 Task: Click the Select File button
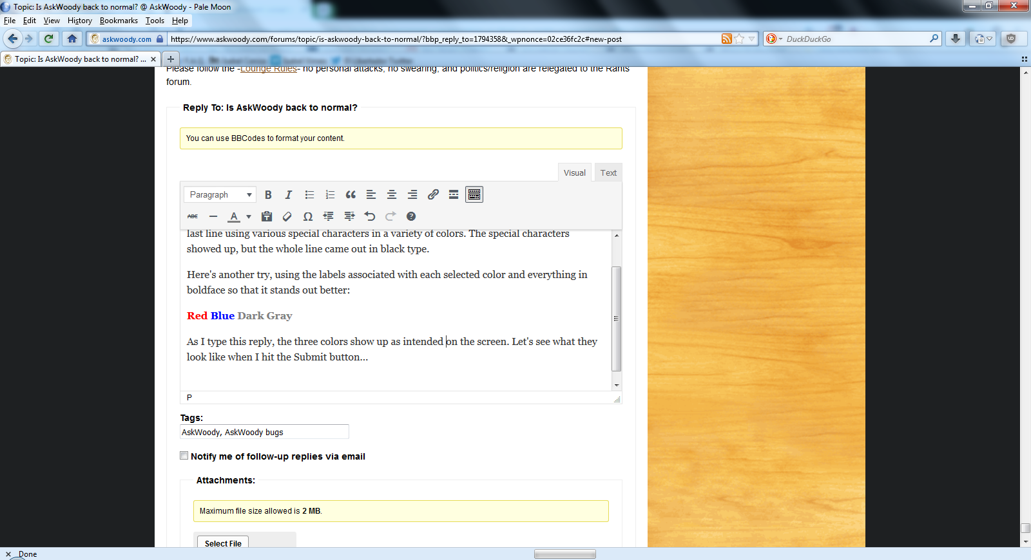click(x=223, y=543)
